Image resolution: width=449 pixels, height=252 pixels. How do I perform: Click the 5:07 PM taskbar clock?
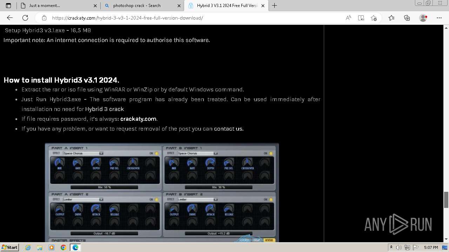pos(431,247)
